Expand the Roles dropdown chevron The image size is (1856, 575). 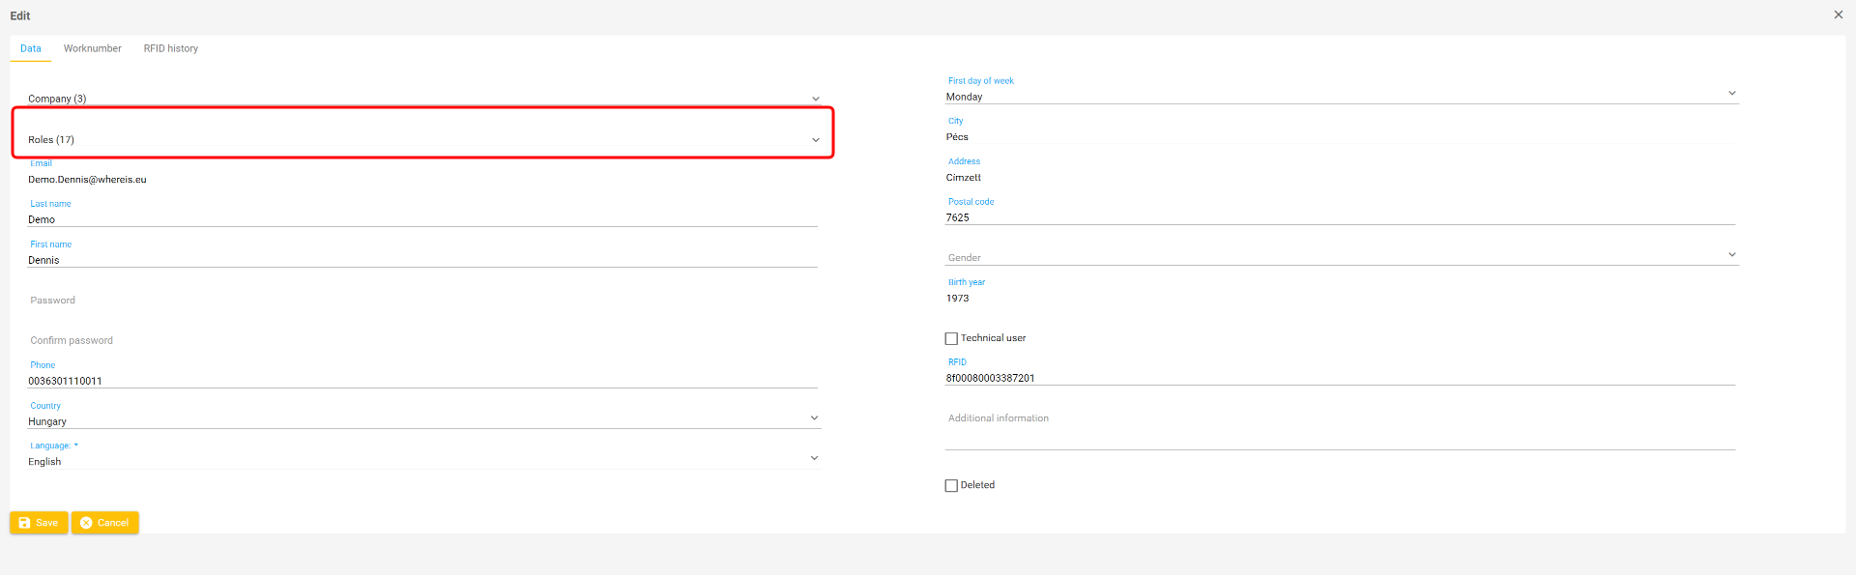point(815,140)
